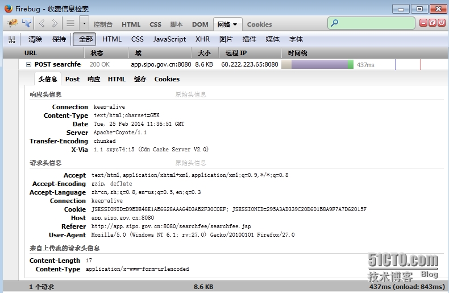449x293 pixels.
Task: Click the 1 个请求 summary text
Action: [41, 287]
